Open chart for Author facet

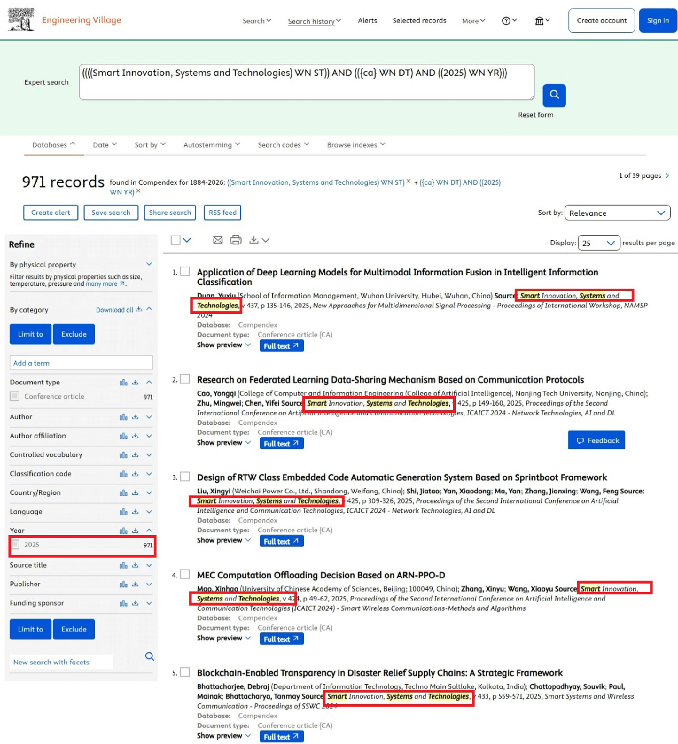click(123, 417)
